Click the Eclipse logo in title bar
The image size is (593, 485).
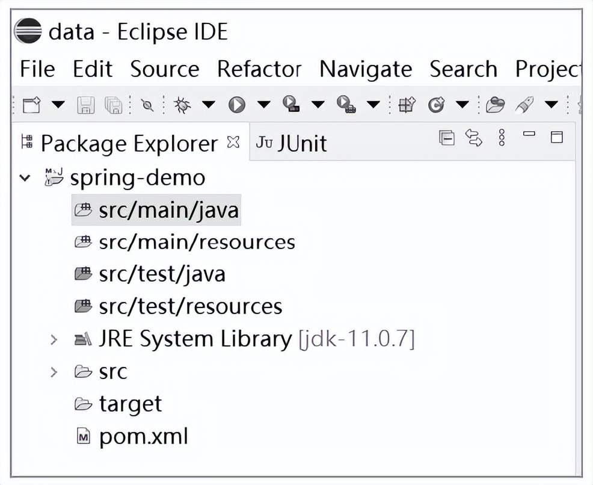pos(28,31)
